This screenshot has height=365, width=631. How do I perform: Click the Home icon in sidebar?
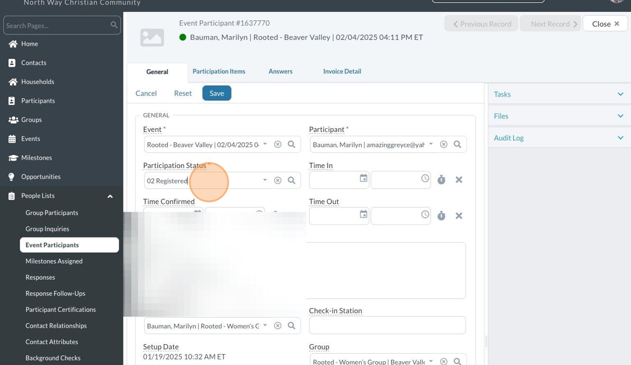(x=13, y=44)
